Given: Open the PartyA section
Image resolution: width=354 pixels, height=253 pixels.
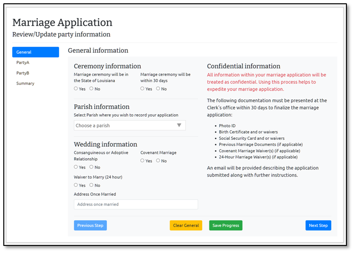Looking at the screenshot, I should click(23, 62).
